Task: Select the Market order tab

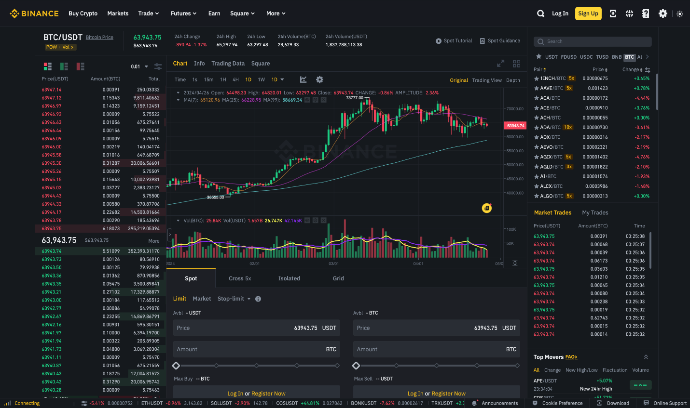Action: point(202,299)
